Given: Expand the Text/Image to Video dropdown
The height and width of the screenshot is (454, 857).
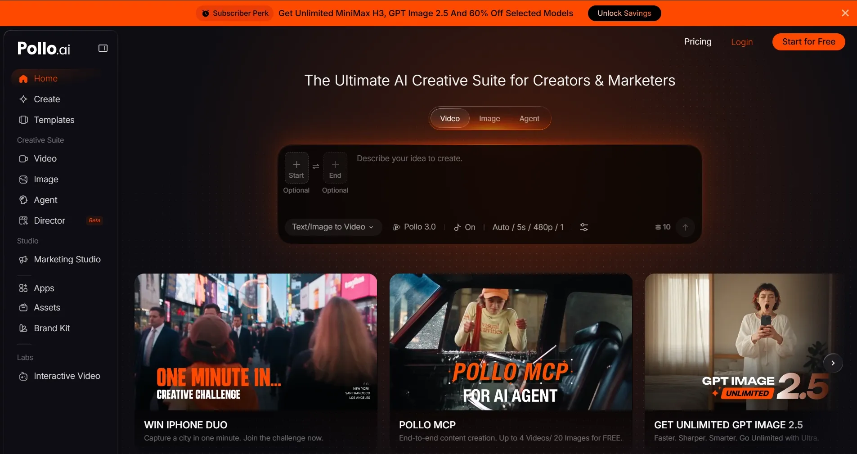Looking at the screenshot, I should [x=333, y=227].
